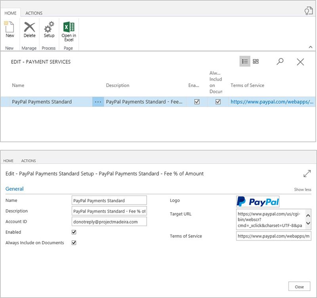Click the New document icon
The height and width of the screenshot is (298, 317).
tap(10, 27)
